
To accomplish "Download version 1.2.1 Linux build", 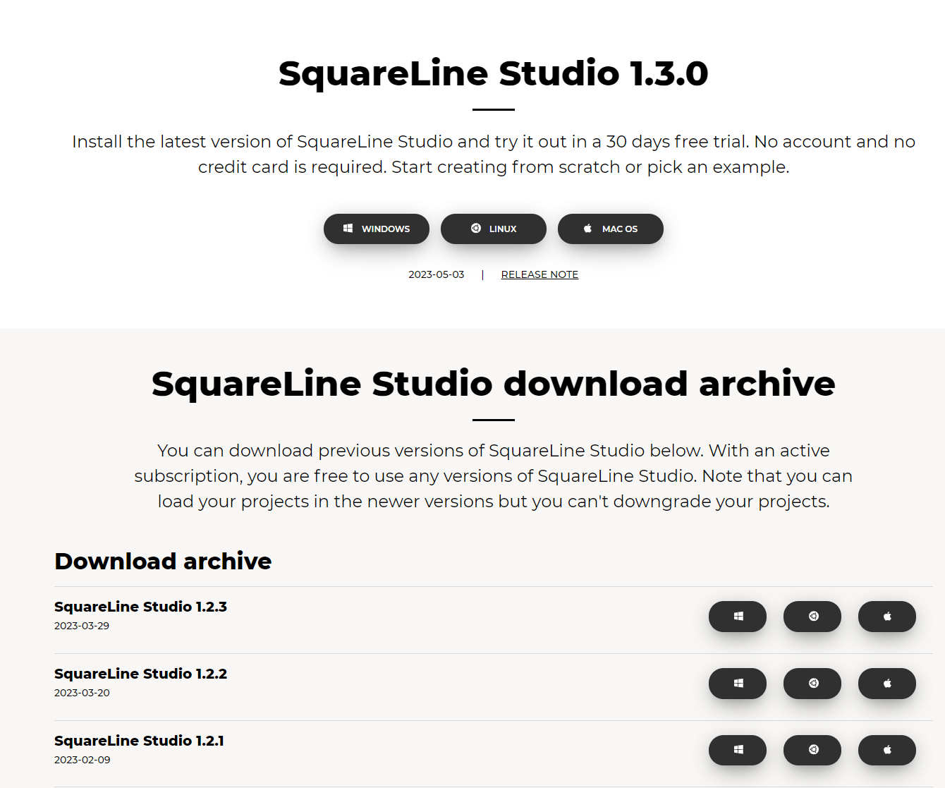I will click(x=812, y=750).
